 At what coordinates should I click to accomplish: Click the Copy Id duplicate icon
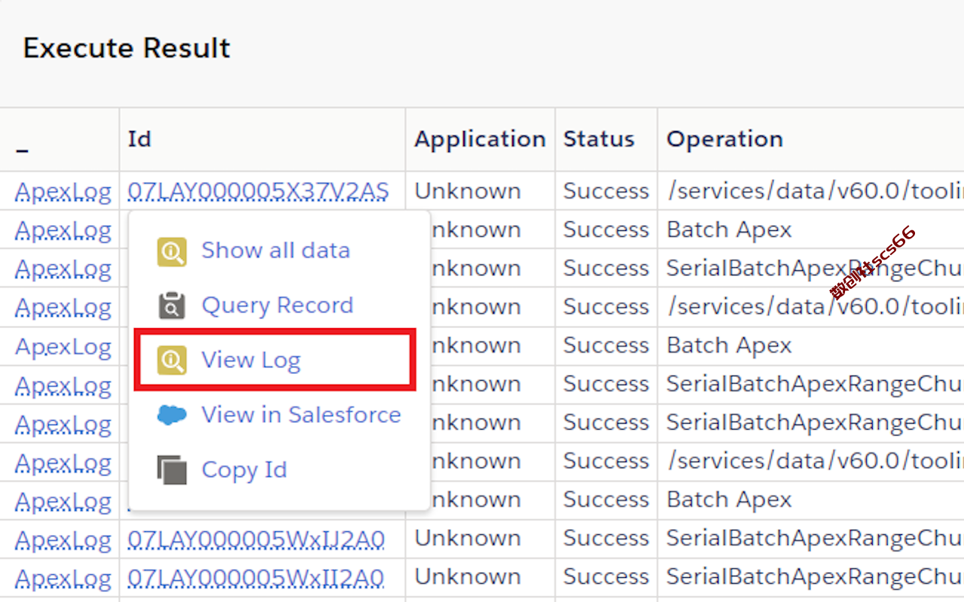172,470
